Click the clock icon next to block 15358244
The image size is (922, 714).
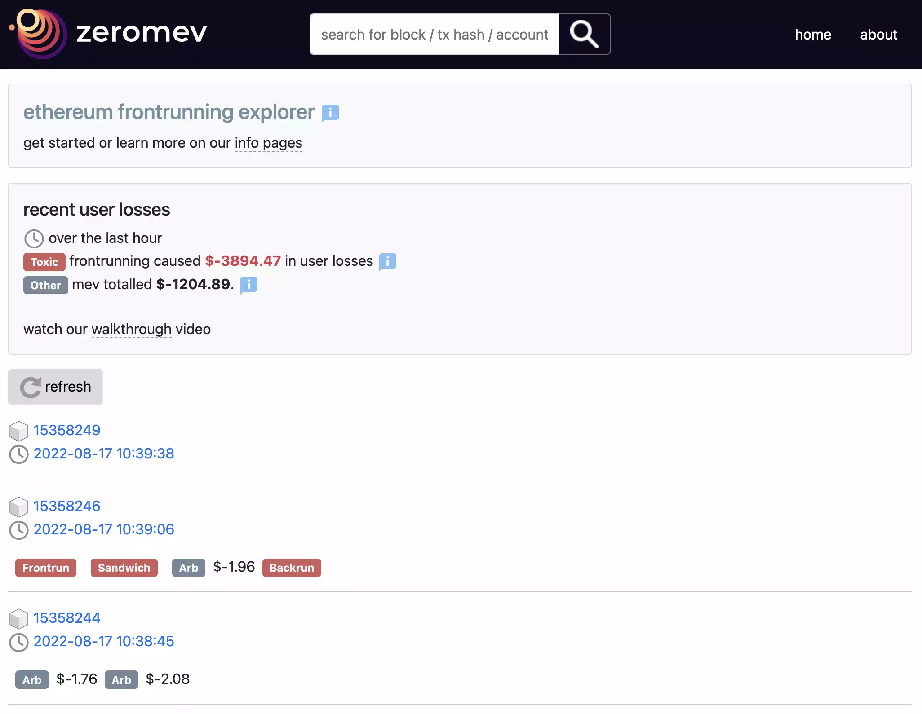[18, 642]
